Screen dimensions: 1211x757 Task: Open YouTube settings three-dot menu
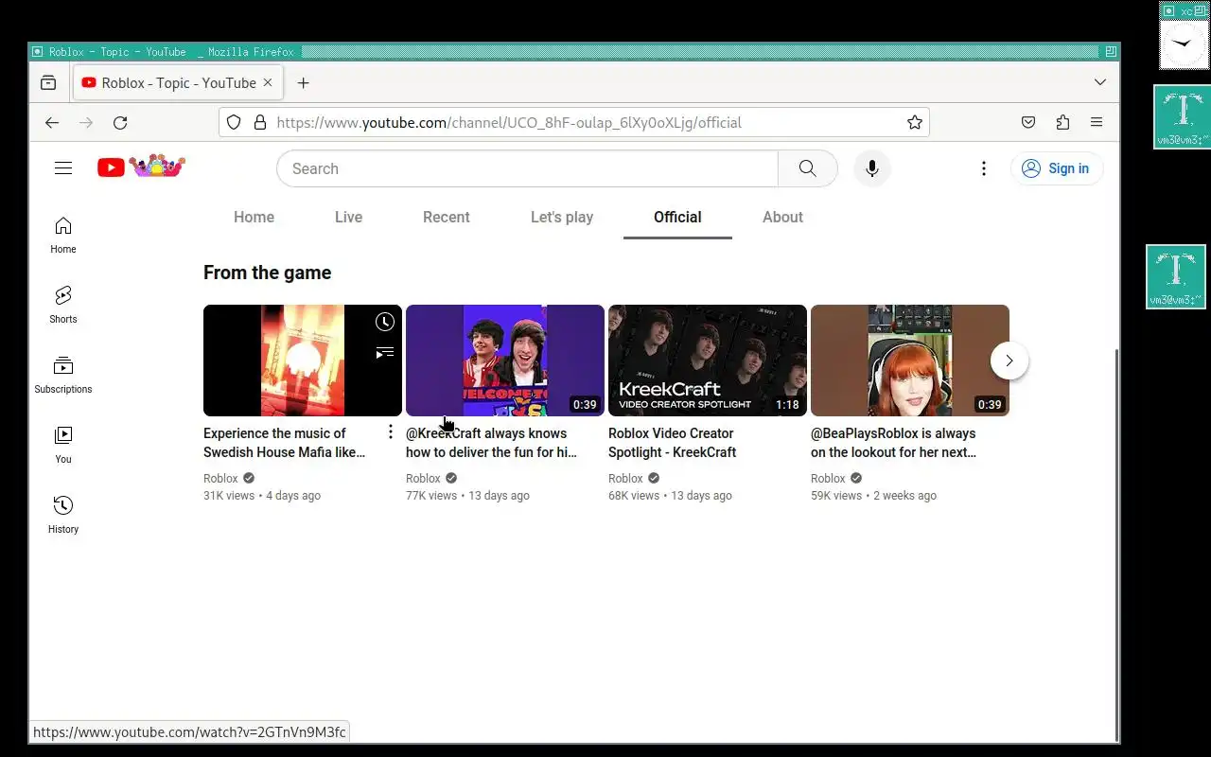984,168
